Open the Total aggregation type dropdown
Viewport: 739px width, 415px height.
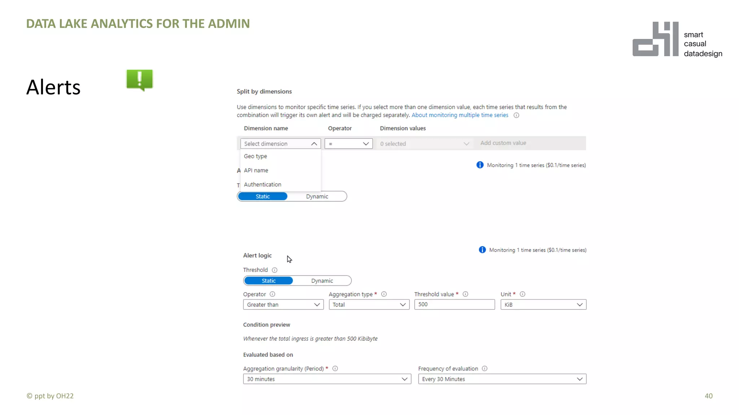(x=369, y=305)
